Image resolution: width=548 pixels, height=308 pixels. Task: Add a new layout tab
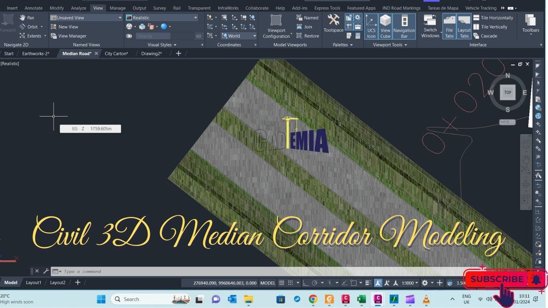coord(77,282)
